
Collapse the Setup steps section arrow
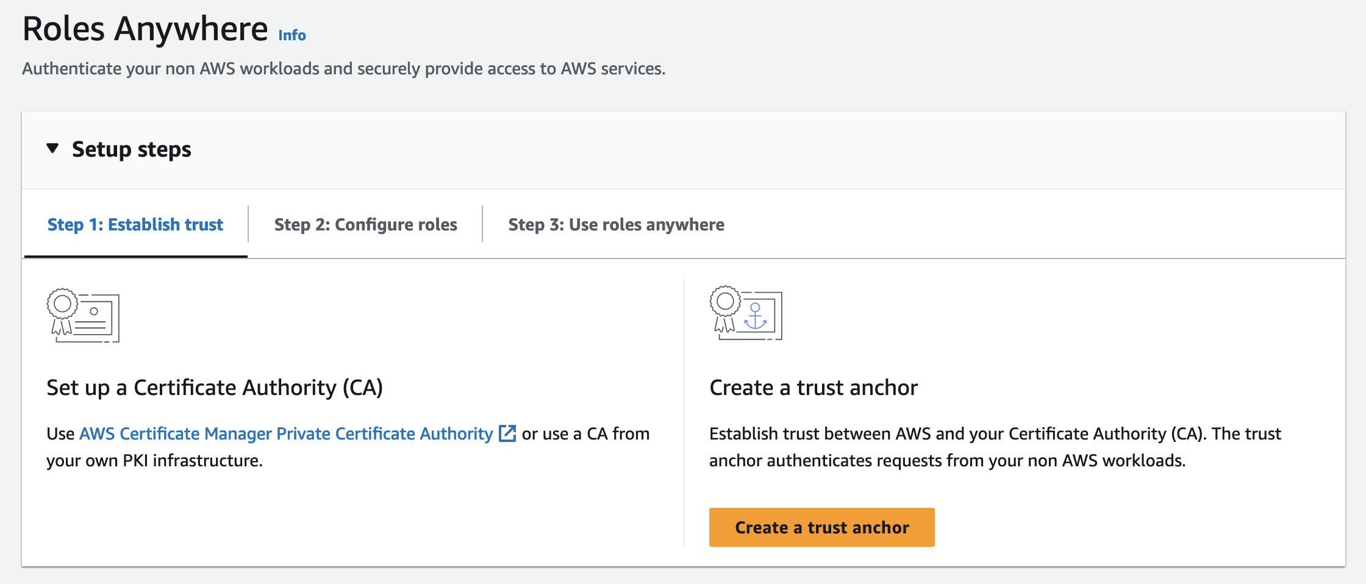tap(52, 148)
